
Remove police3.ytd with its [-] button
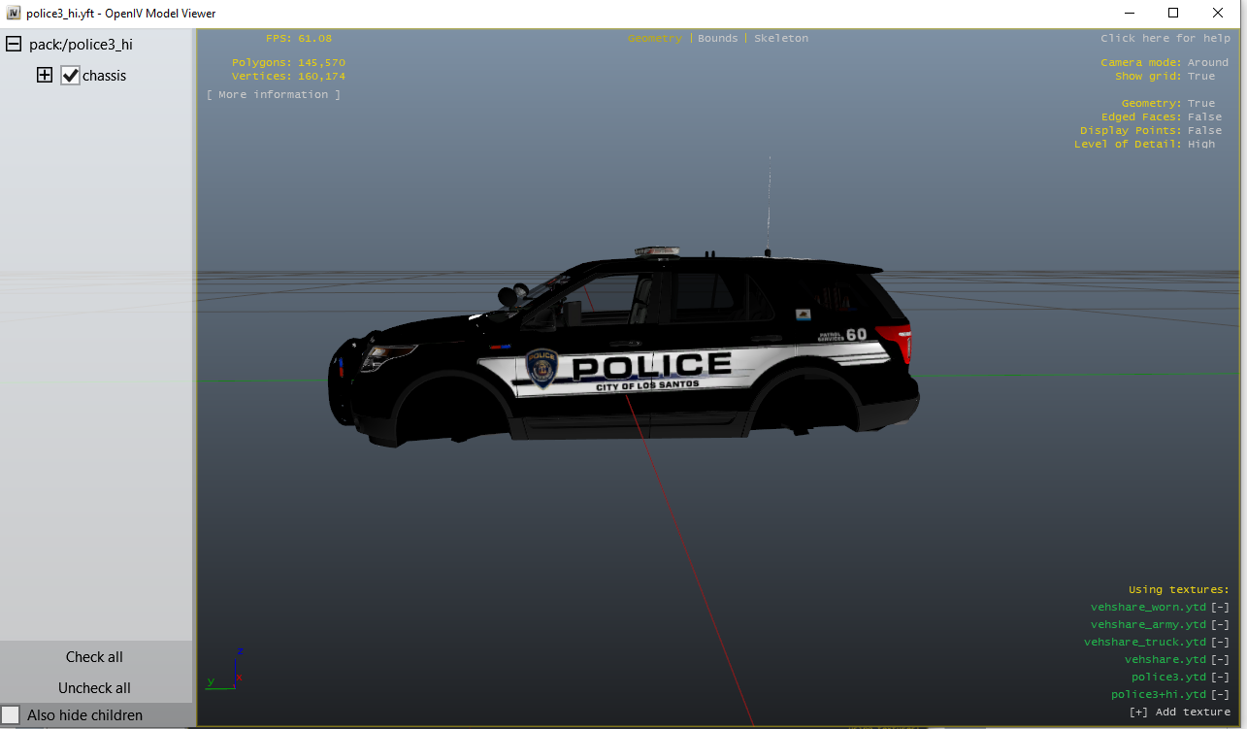(1221, 677)
